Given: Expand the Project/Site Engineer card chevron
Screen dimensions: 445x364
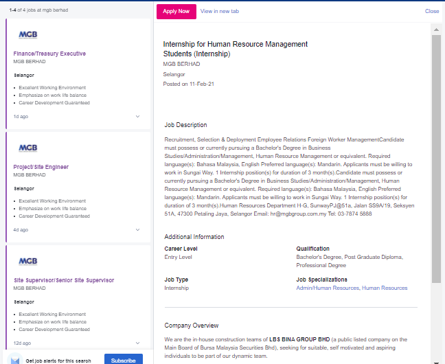Looking at the screenshot, I should (137, 229).
